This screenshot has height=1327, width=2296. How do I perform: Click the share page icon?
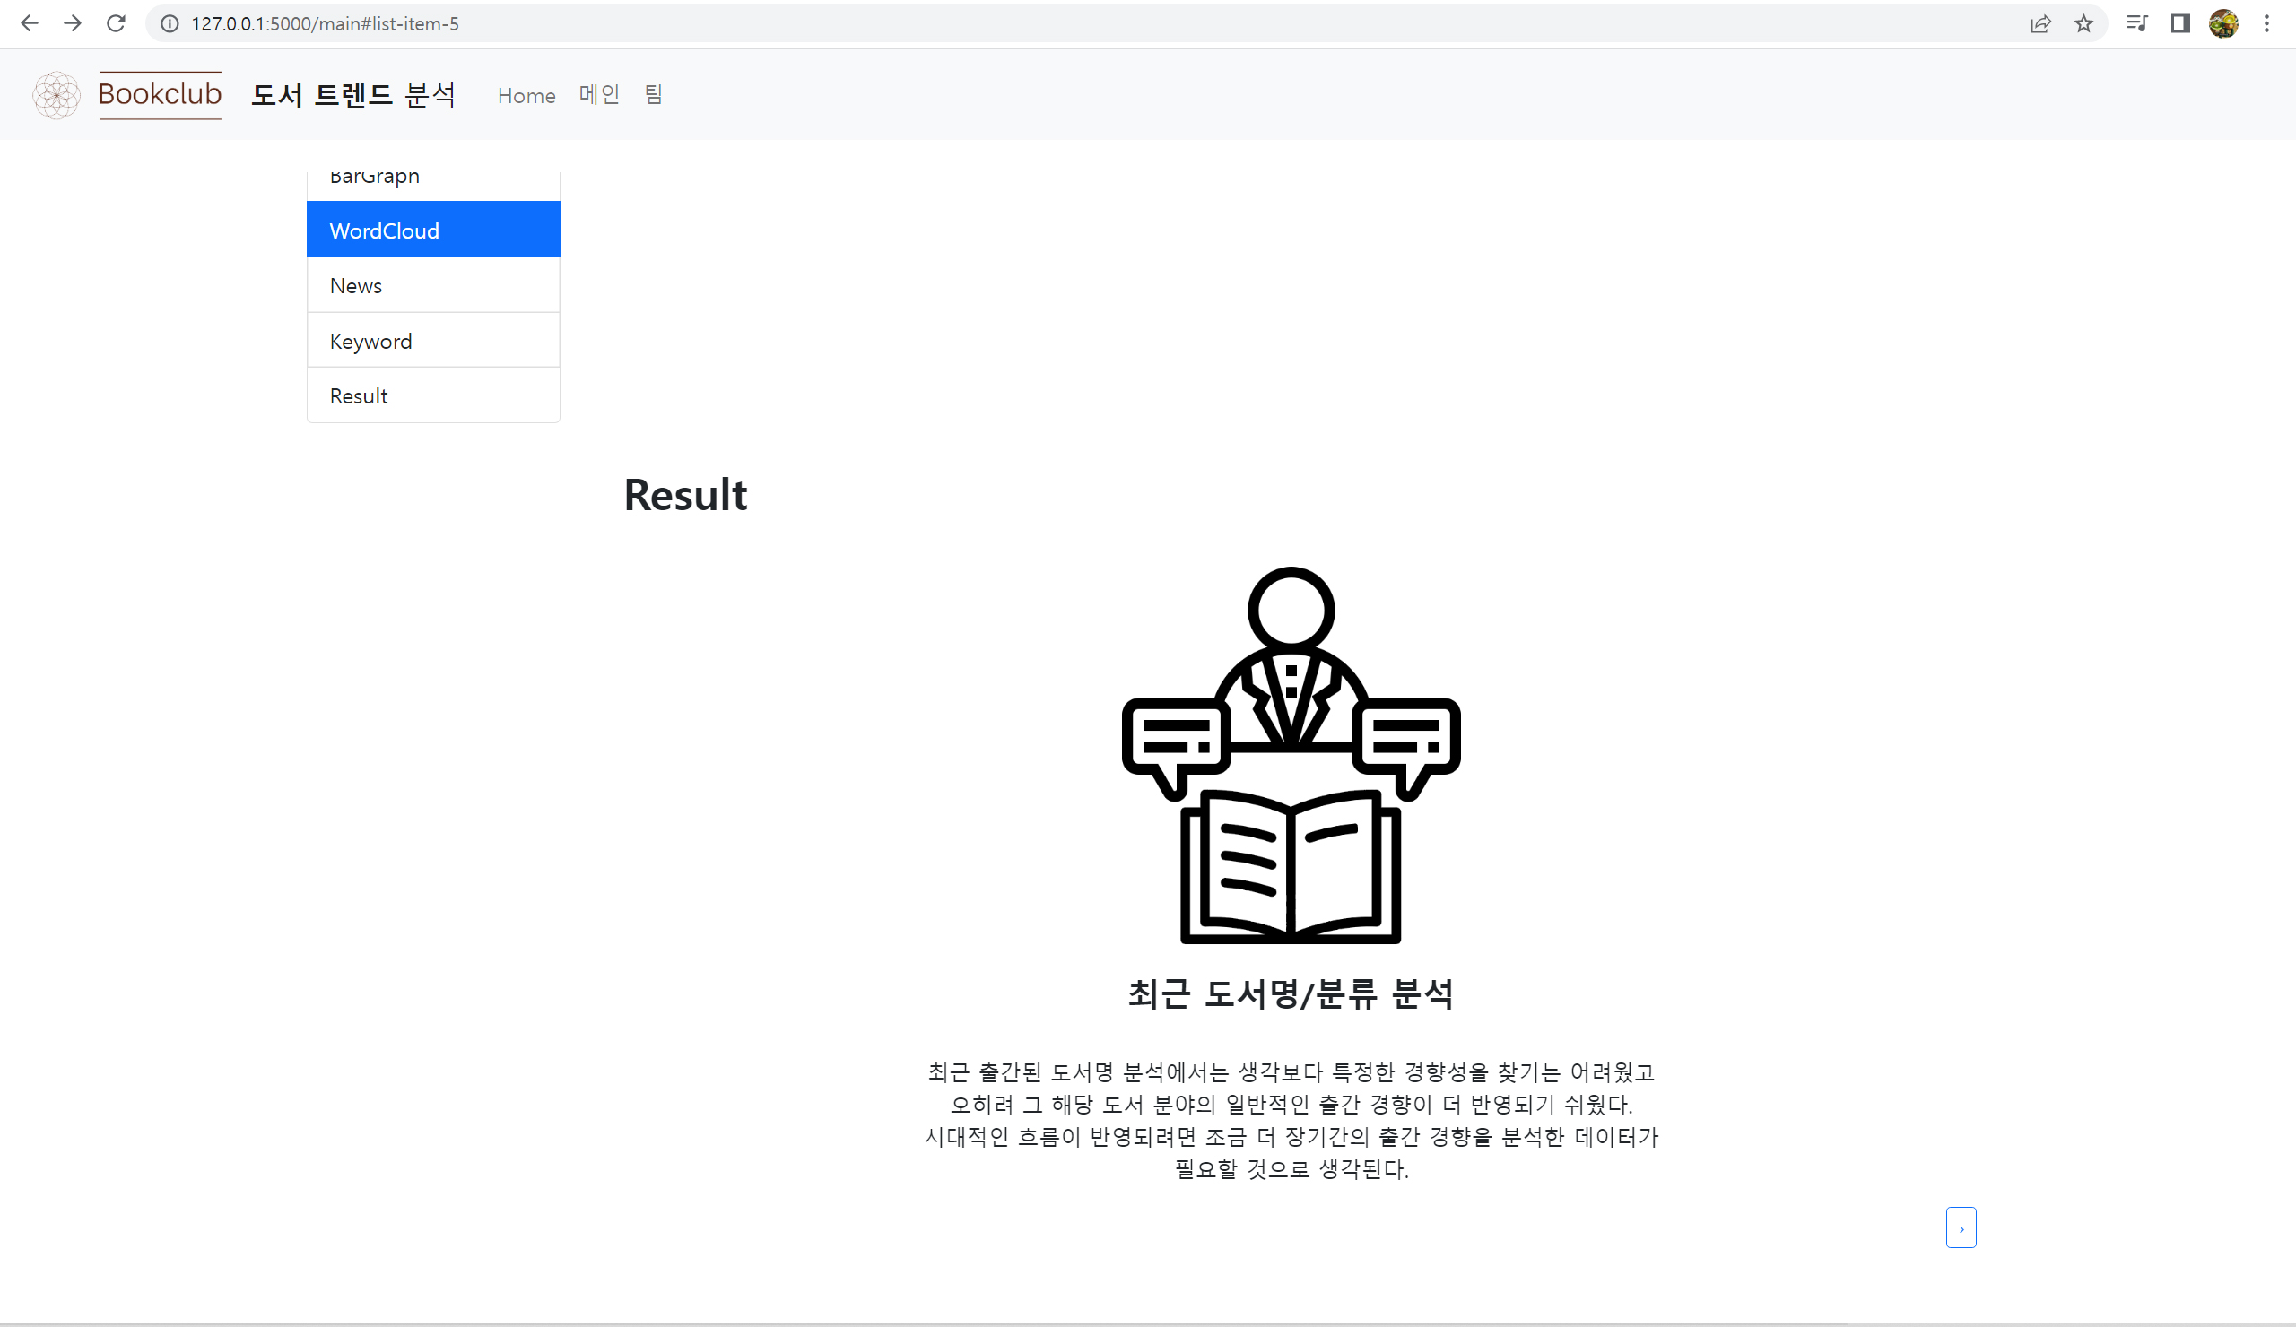coord(2041,23)
